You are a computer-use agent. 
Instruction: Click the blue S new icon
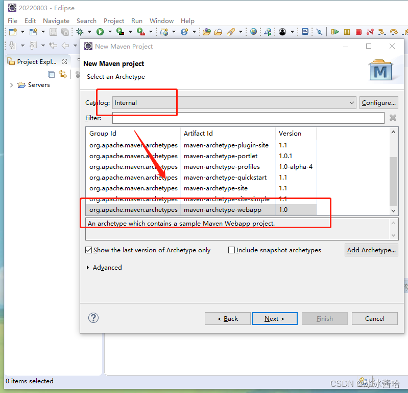[x=184, y=32]
